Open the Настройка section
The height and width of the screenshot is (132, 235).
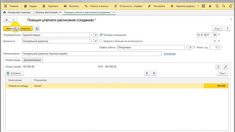(x=156, y=6)
